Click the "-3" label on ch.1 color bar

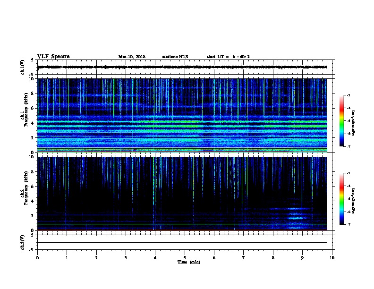(348, 95)
